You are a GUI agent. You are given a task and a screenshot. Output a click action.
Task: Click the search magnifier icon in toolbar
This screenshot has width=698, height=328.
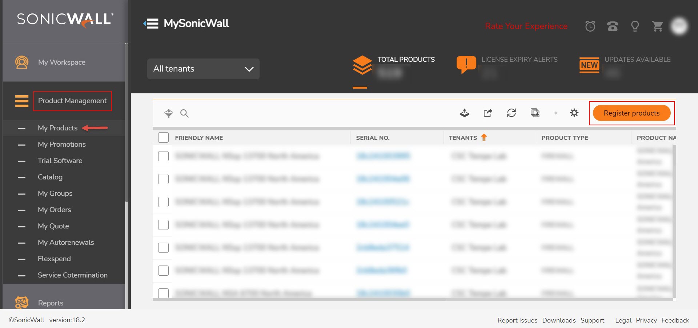184,113
